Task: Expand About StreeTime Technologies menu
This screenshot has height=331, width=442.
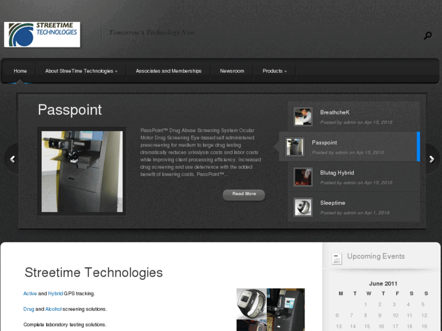Action: 81,71
